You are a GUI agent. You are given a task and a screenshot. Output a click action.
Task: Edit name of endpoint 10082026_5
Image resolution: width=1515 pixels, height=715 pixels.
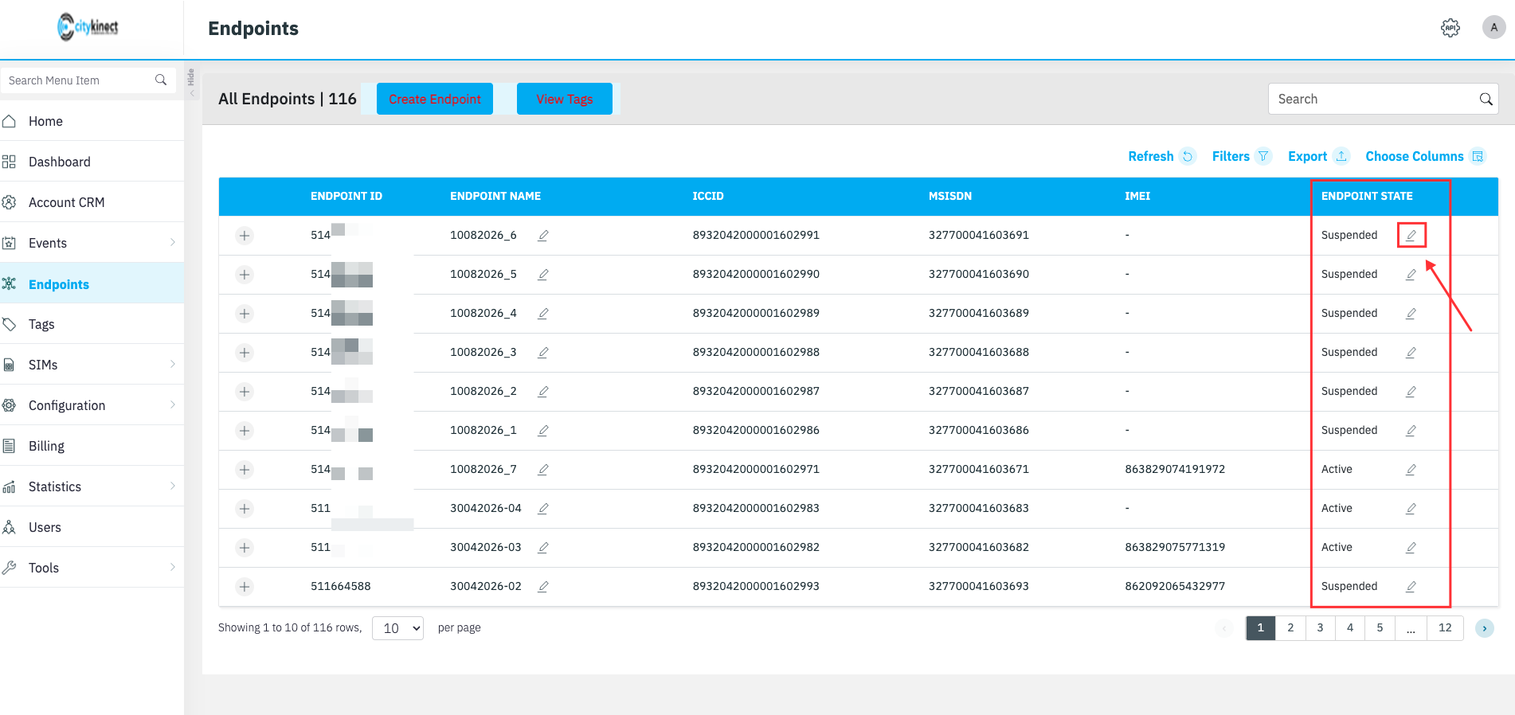(x=543, y=275)
